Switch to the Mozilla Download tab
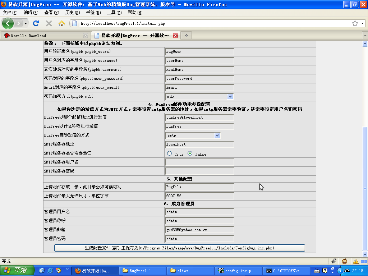 tap(46, 36)
